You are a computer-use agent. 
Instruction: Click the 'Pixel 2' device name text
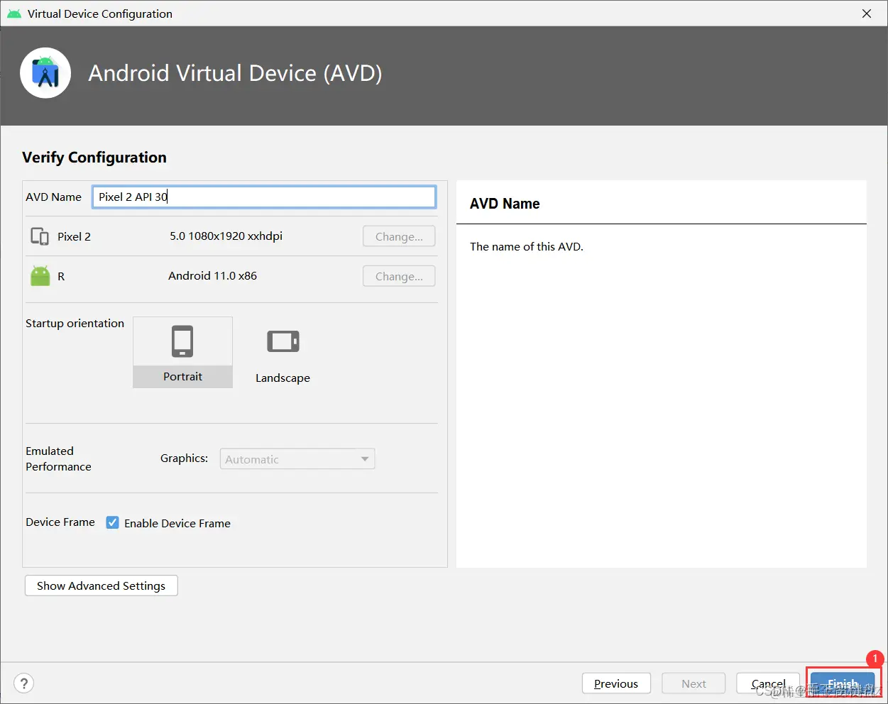pyautogui.click(x=74, y=236)
